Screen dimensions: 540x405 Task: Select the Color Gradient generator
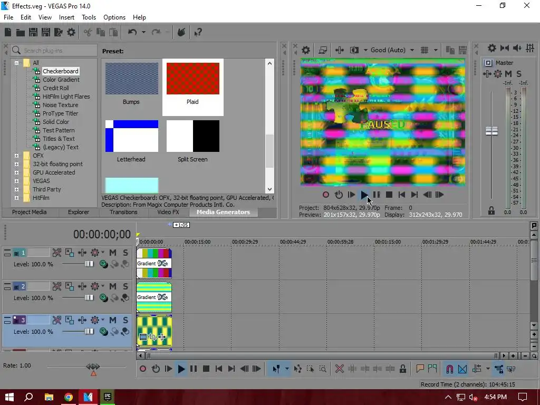[61, 80]
